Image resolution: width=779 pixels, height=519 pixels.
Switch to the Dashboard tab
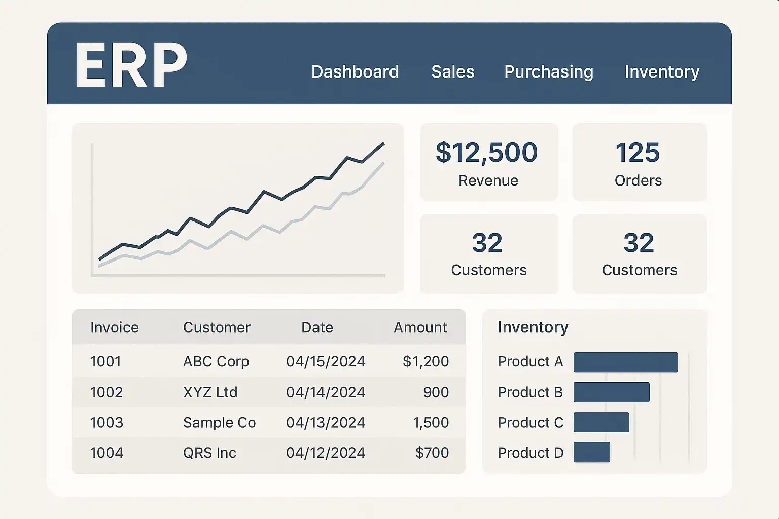pos(355,72)
